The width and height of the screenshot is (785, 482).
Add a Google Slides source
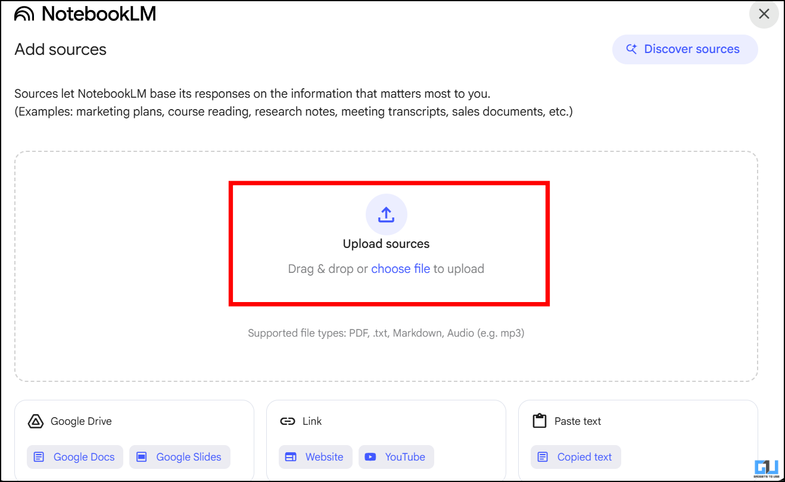coord(180,457)
